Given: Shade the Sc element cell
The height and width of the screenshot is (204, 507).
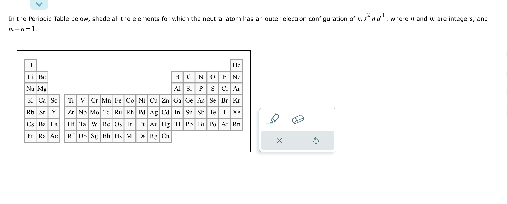Looking at the screenshot, I should [54, 100].
